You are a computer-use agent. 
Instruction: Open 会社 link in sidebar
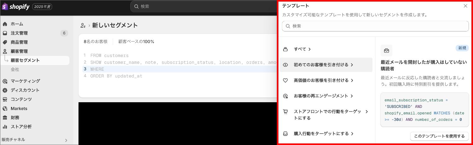(x=15, y=69)
